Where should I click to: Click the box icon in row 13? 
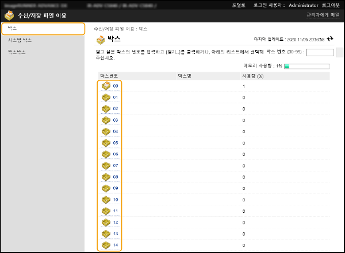click(106, 233)
